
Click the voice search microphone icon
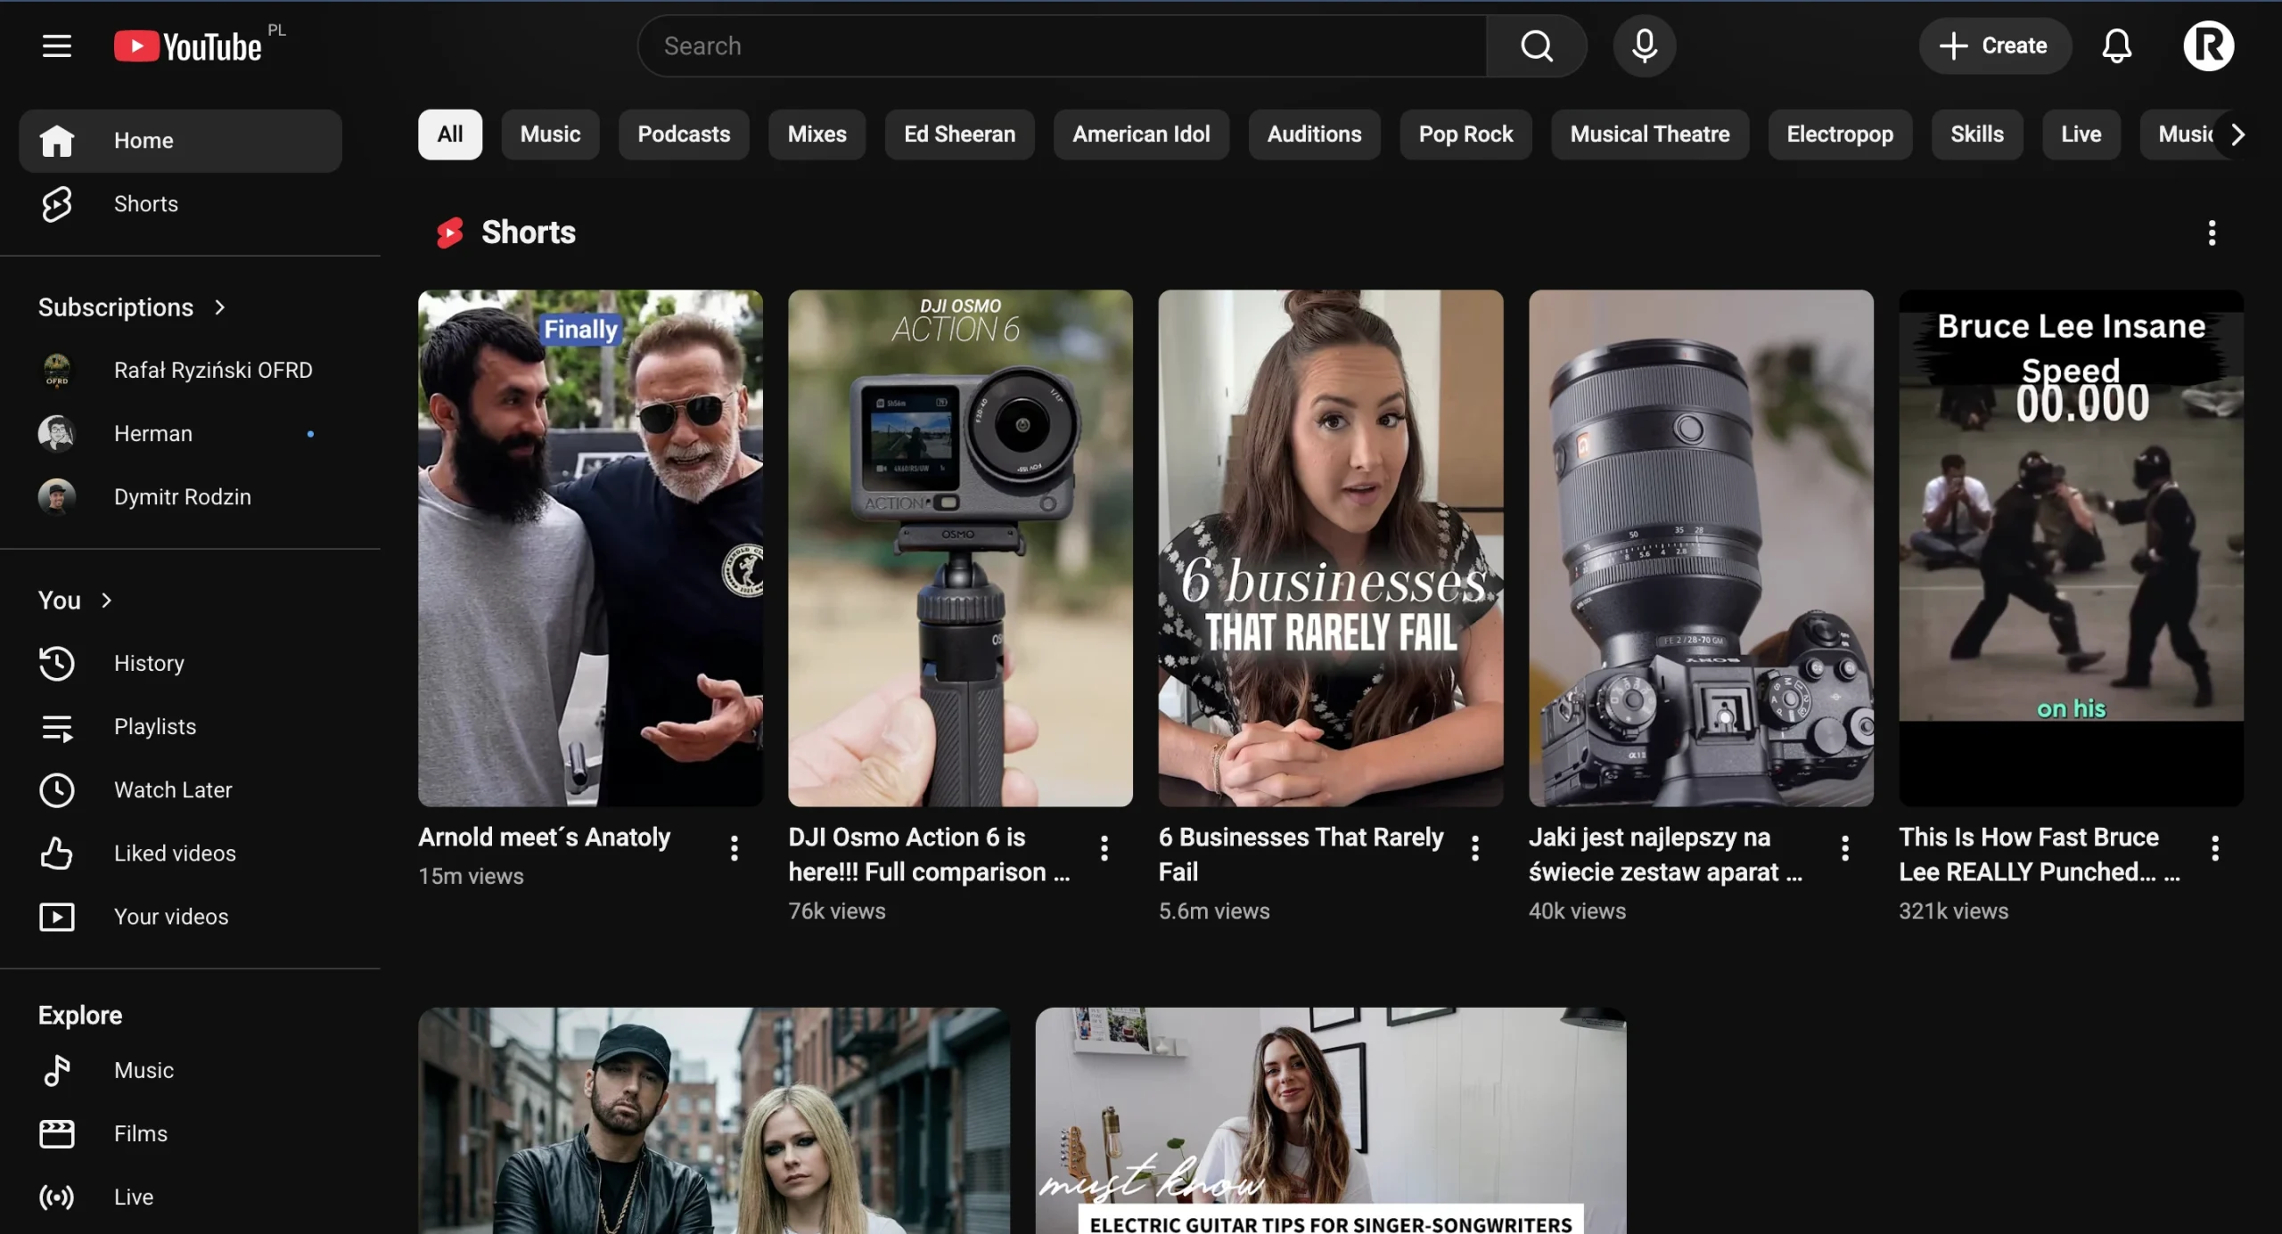pyautogui.click(x=1644, y=45)
